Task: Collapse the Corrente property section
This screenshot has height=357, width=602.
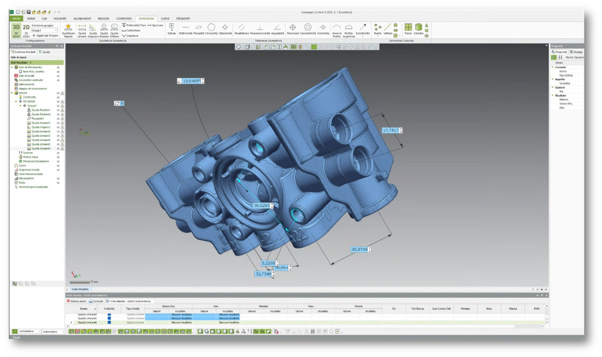Action: (x=553, y=67)
